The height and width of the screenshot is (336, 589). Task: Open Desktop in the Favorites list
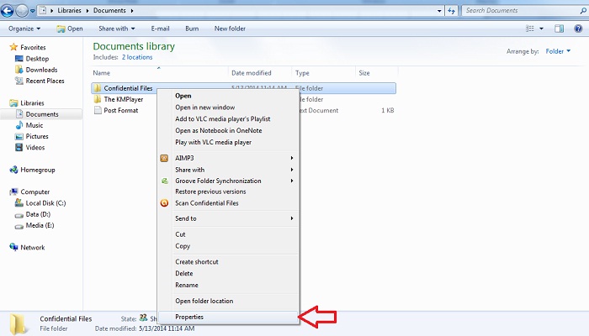tap(32, 59)
